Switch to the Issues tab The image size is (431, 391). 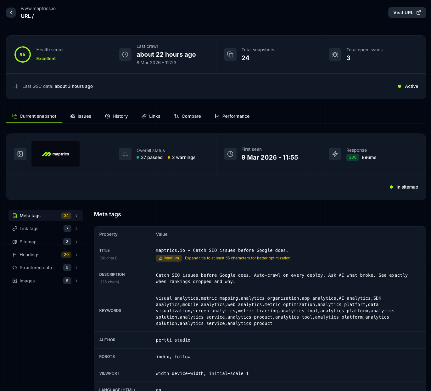[81, 116]
